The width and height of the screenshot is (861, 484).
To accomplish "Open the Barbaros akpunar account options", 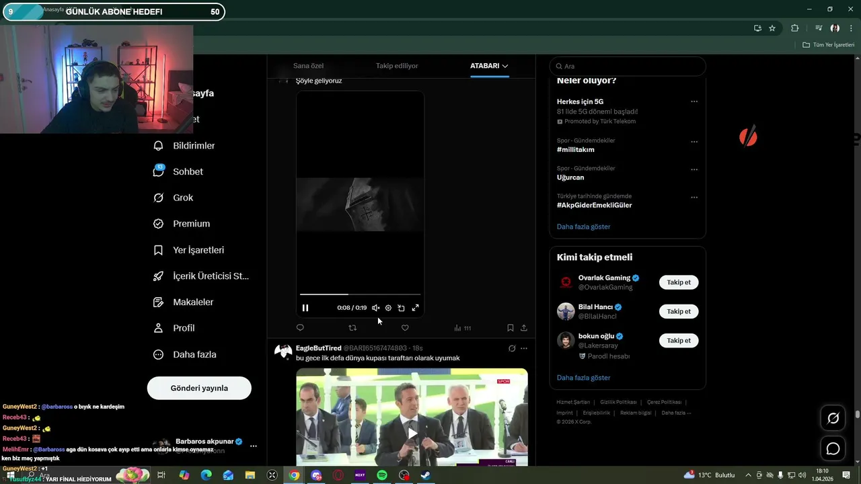I will point(254,446).
